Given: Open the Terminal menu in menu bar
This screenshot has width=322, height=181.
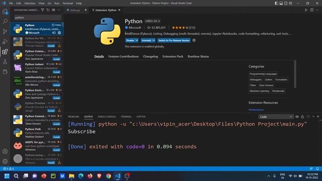Looking at the screenshot, I should point(67,3).
